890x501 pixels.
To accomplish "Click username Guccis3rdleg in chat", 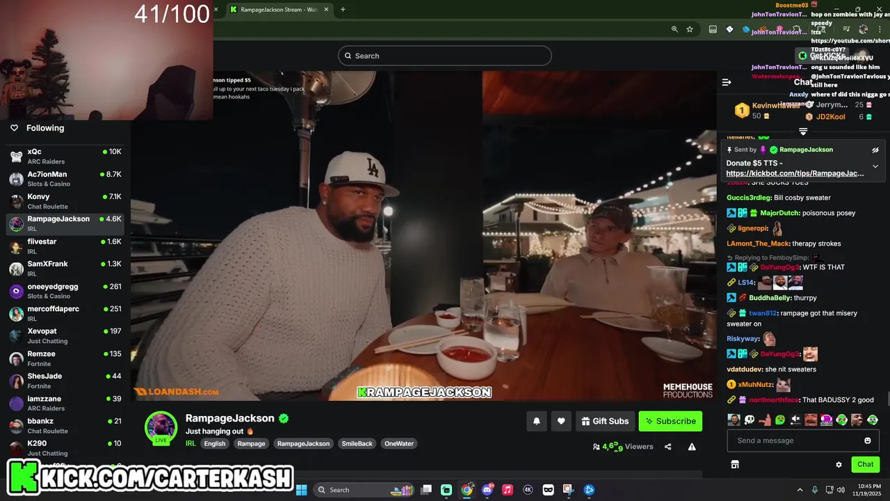I will (749, 198).
